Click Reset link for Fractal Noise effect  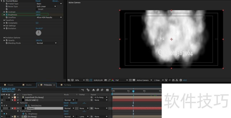38,1
